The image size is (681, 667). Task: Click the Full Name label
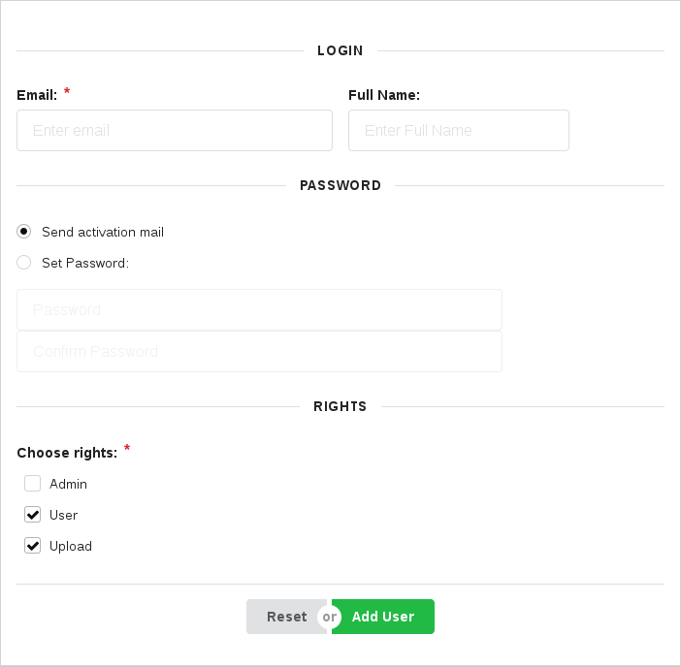tap(384, 95)
